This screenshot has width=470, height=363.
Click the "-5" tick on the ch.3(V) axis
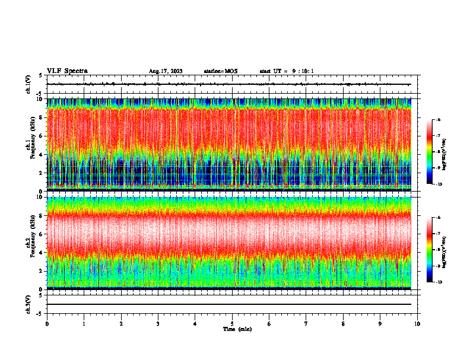pyautogui.click(x=39, y=314)
